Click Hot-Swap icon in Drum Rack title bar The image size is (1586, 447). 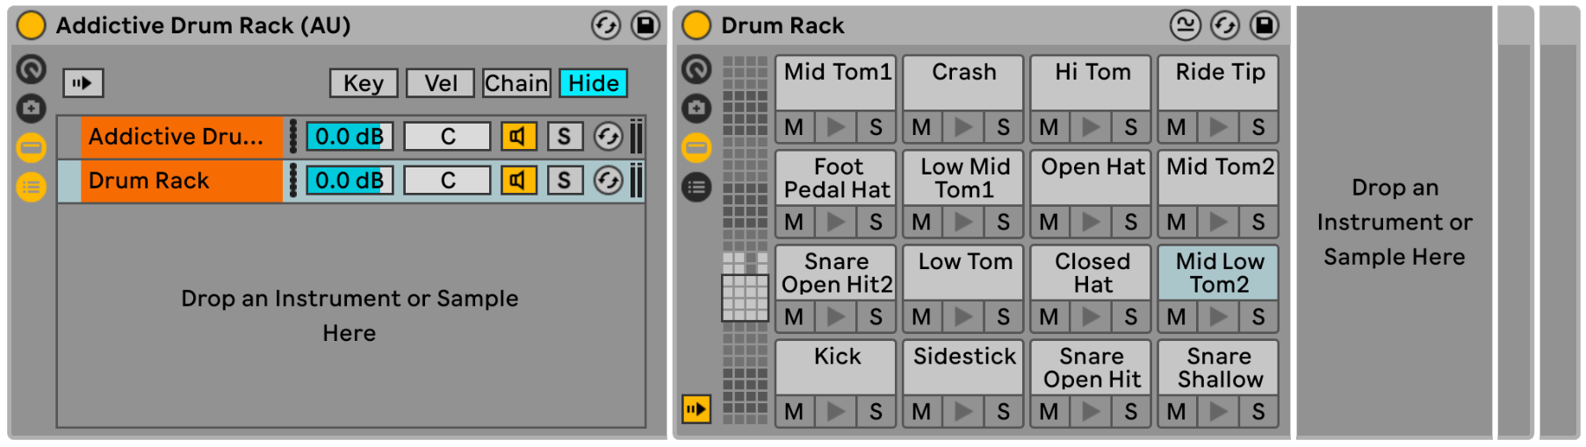point(1225,25)
